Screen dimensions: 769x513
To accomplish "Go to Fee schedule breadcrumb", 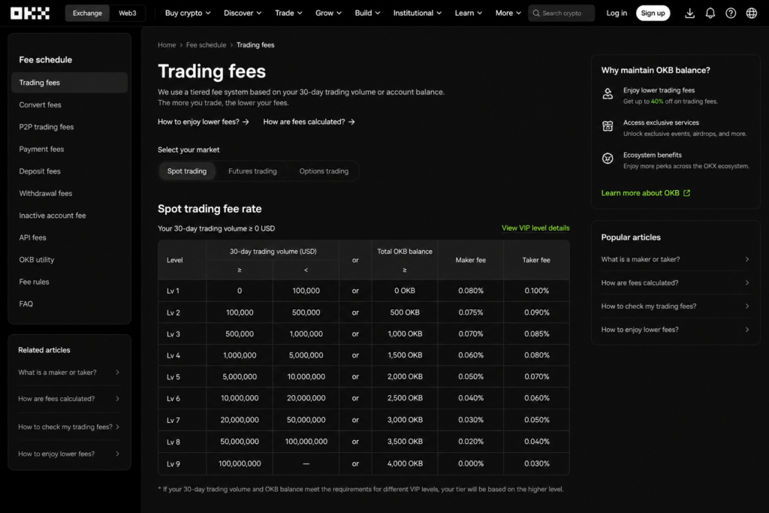I will click(206, 45).
